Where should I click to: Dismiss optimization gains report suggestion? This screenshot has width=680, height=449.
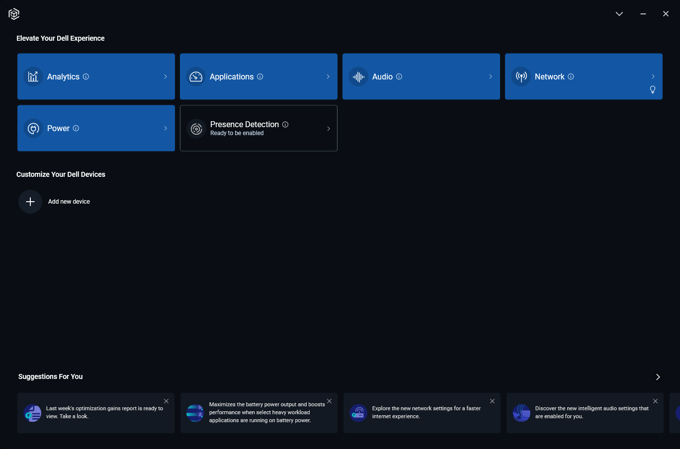167,401
